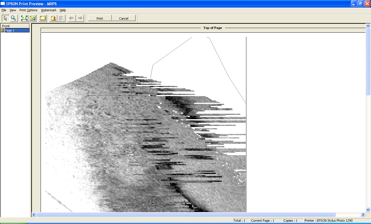Activate the magnifying glass zoom tool

click(x=13, y=18)
